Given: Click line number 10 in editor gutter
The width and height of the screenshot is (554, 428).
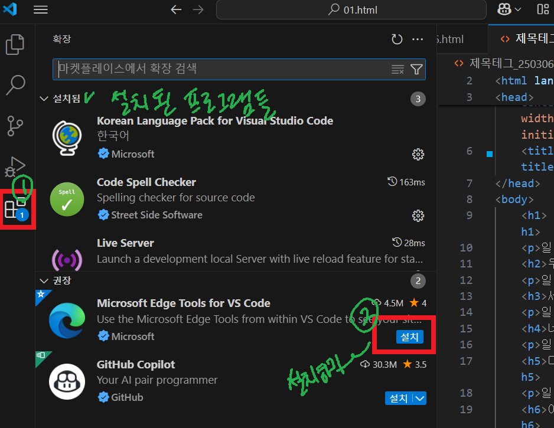Looking at the screenshot, I should point(466,247).
